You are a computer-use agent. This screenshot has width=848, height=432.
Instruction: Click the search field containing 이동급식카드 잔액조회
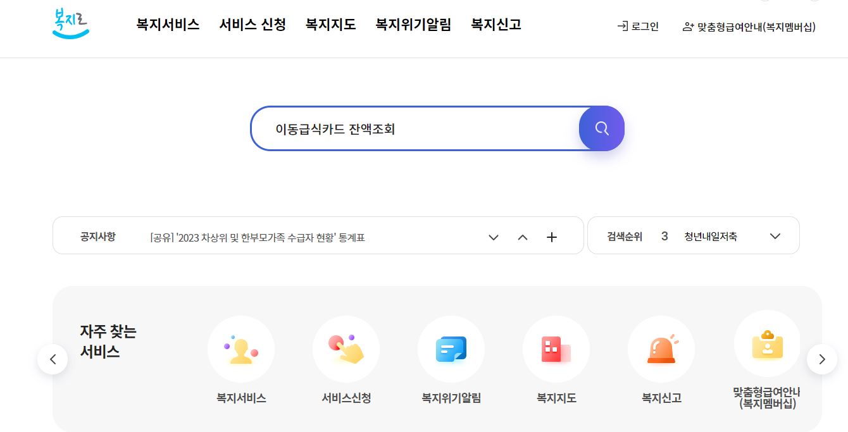coord(415,128)
